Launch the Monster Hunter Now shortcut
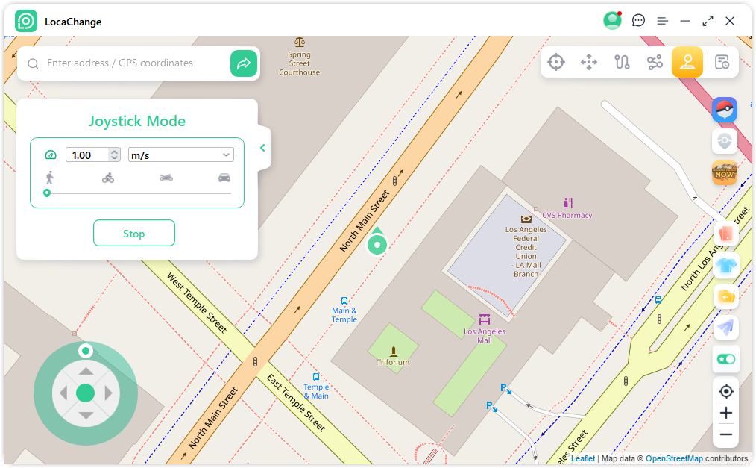The width and height of the screenshot is (756, 468). 724,172
